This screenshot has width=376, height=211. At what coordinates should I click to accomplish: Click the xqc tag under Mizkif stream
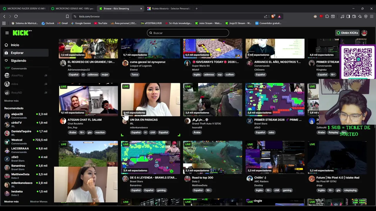click(x=220, y=75)
